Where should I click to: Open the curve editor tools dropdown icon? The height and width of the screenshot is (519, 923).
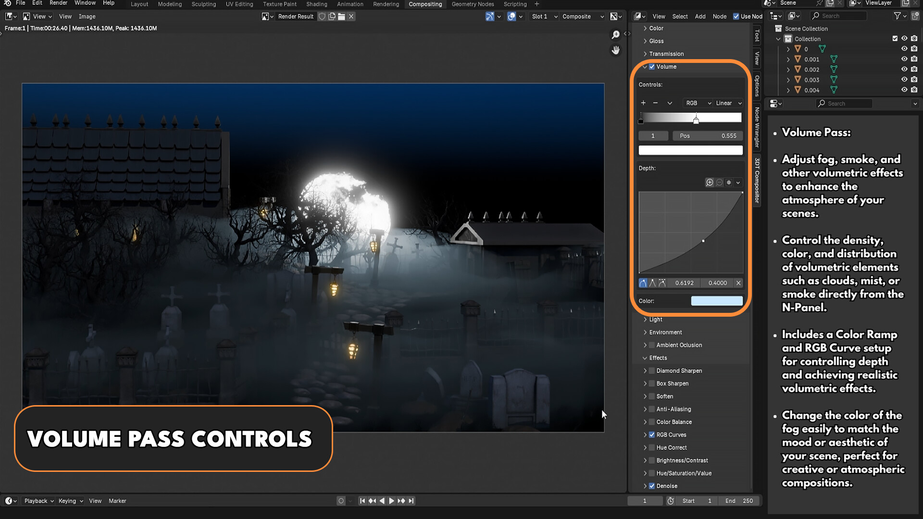coord(738,182)
